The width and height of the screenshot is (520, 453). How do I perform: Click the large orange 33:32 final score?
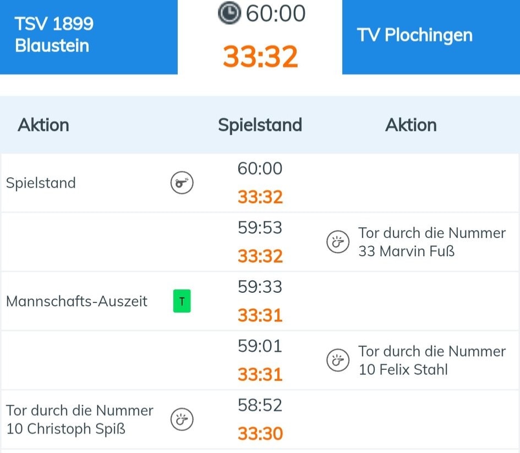(x=260, y=56)
